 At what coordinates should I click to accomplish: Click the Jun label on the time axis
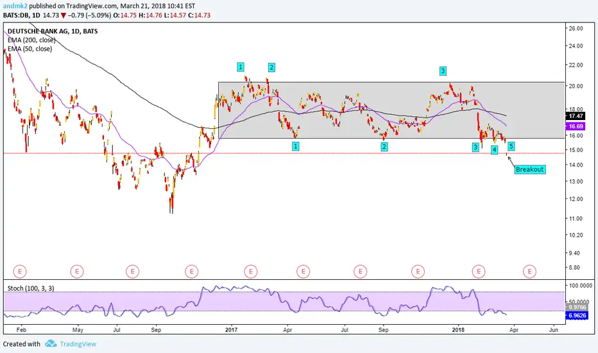coord(553,330)
